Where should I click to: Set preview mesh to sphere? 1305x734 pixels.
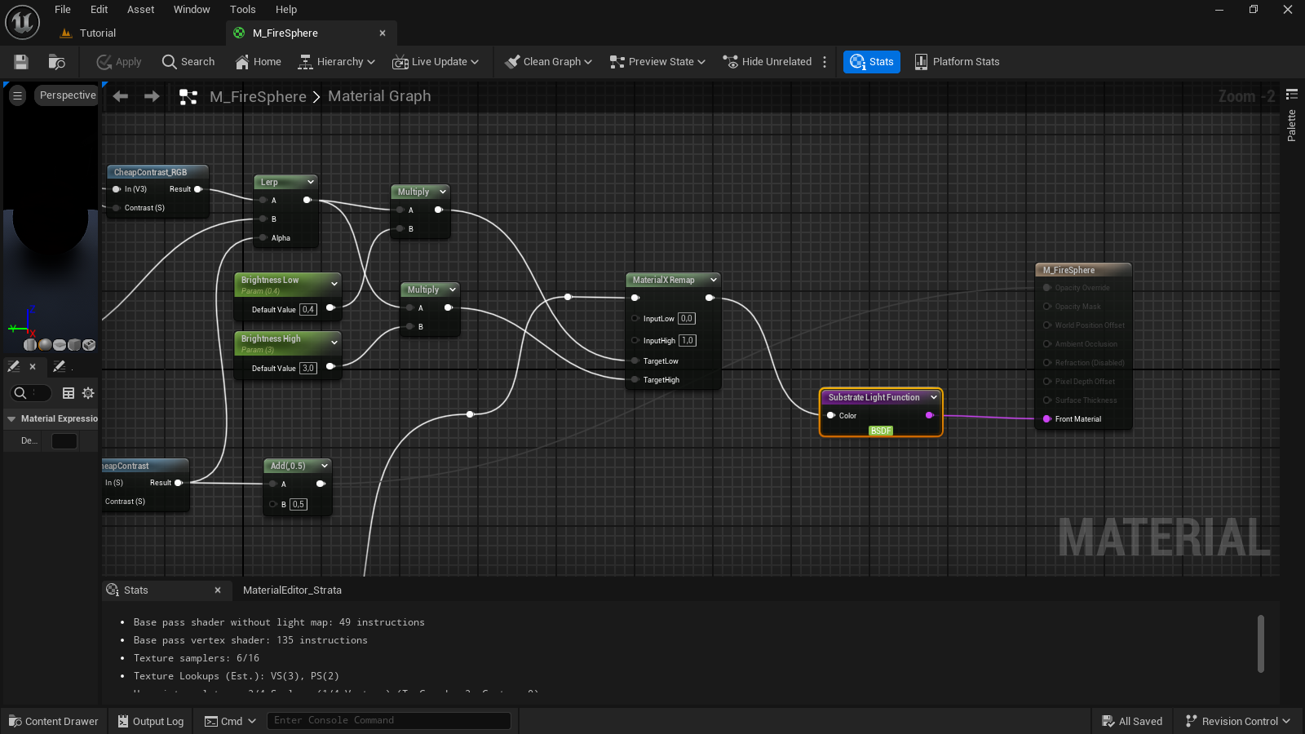tap(45, 345)
